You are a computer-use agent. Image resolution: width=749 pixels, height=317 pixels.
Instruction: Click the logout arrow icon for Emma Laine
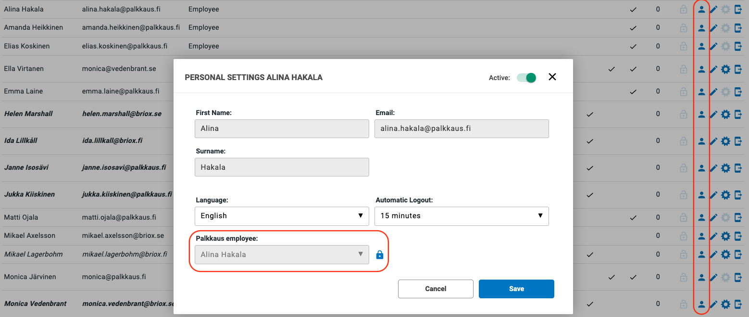pos(738,92)
